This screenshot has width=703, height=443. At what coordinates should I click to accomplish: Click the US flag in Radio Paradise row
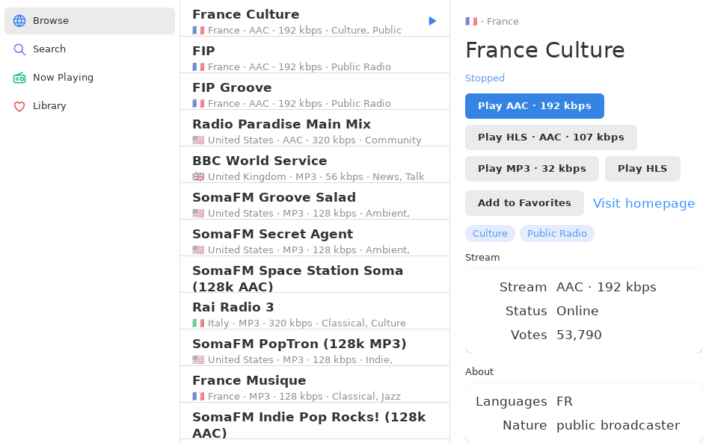pyautogui.click(x=198, y=140)
